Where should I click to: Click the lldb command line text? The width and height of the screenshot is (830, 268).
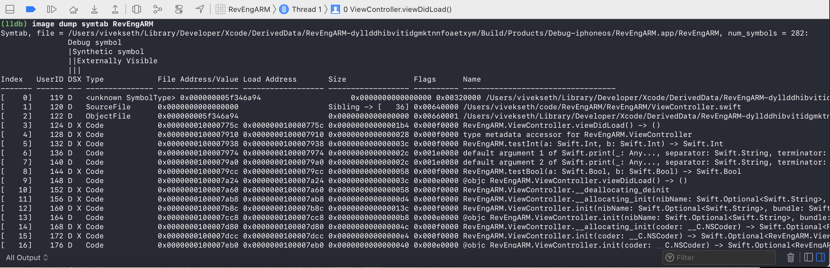92,24
